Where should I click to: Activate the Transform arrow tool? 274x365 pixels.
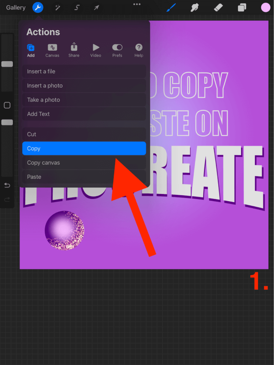point(96,8)
